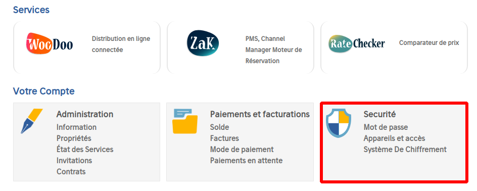Select the RateChecker logo
This screenshot has height=191, width=477.
357,44
